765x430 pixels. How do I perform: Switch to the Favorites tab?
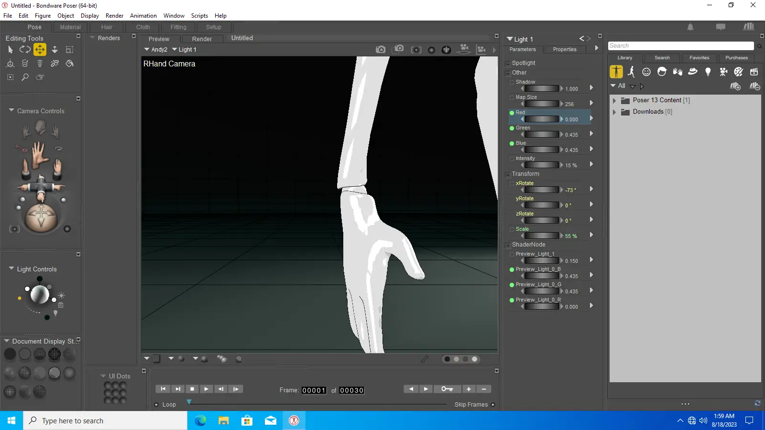coord(699,58)
